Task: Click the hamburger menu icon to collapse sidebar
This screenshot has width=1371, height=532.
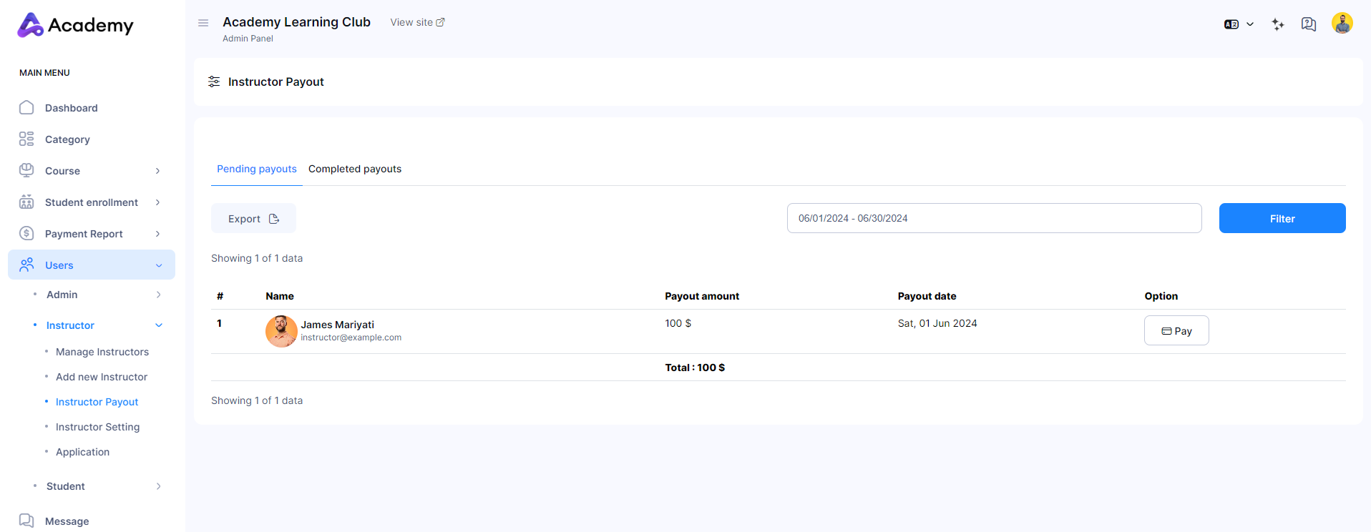Action: [x=203, y=23]
